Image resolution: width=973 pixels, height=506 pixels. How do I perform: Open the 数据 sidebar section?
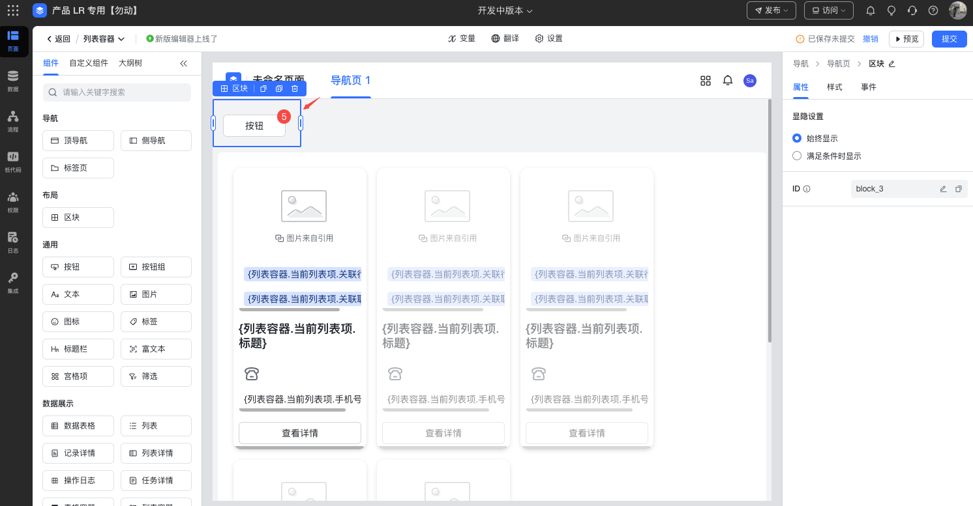(13, 81)
